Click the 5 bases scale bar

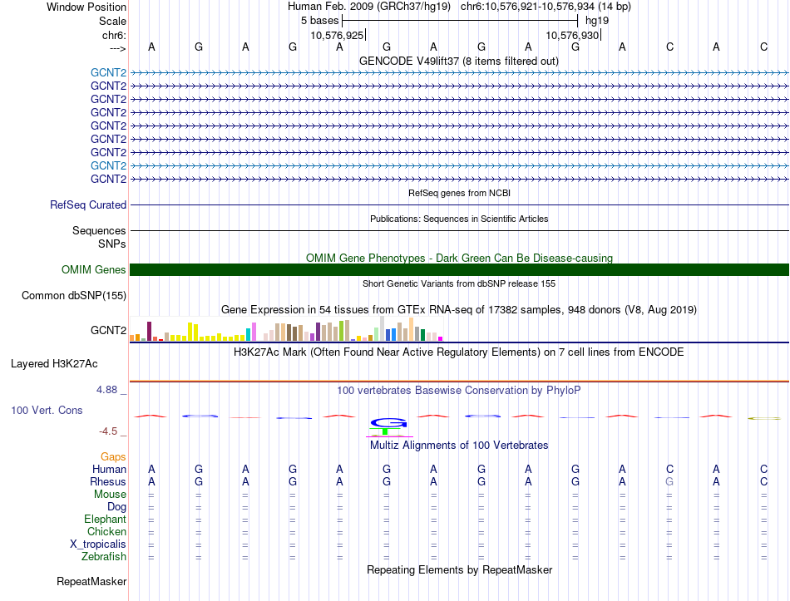point(460,21)
